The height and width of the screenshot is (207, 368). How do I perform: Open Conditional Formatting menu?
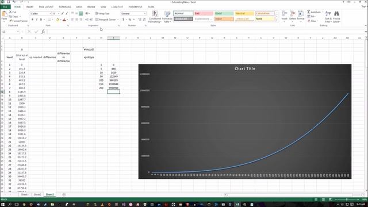[155, 17]
